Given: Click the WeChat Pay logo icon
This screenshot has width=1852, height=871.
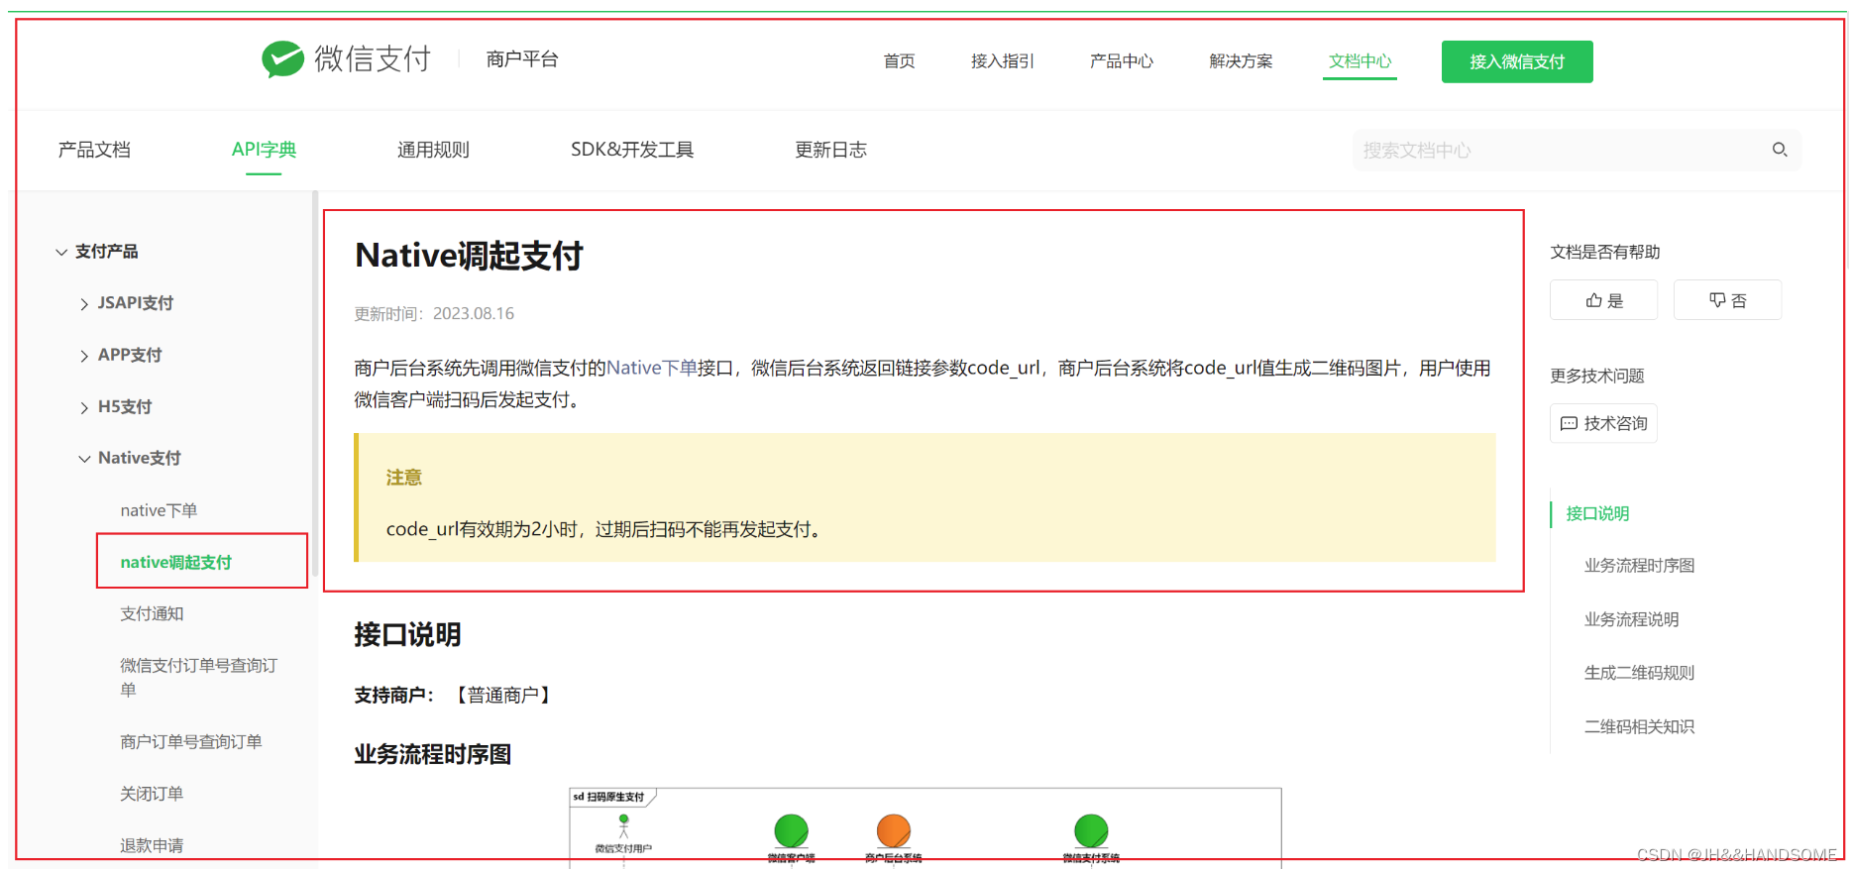Looking at the screenshot, I should point(282,59).
